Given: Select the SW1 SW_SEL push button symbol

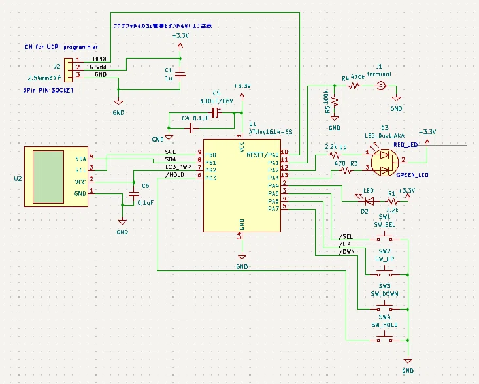Looking at the screenshot, I should [x=385, y=237].
